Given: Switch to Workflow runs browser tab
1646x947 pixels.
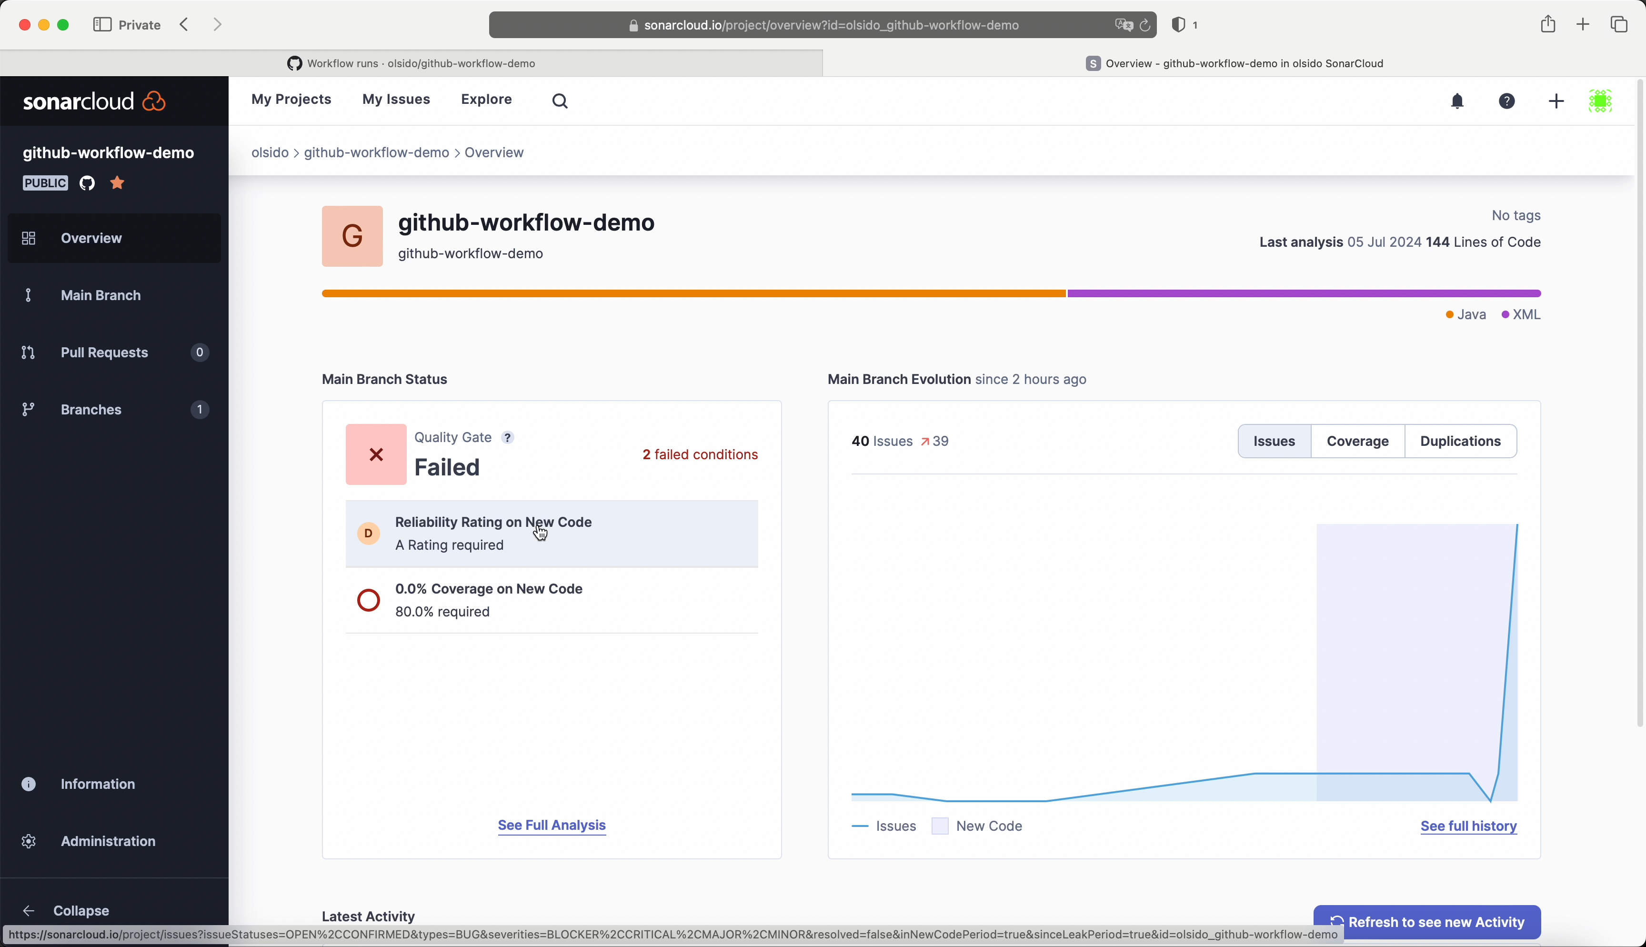Looking at the screenshot, I should pyautogui.click(x=411, y=63).
